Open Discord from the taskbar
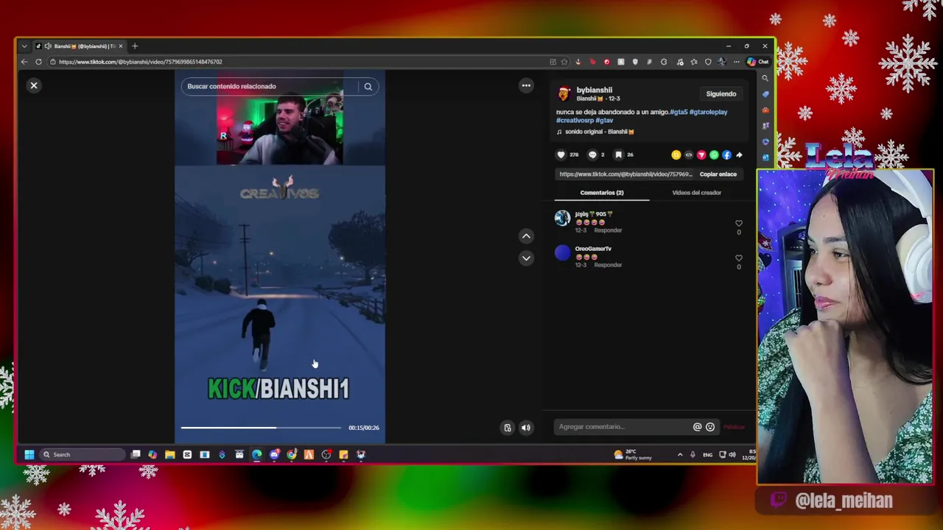The height and width of the screenshot is (530, 943). [274, 454]
